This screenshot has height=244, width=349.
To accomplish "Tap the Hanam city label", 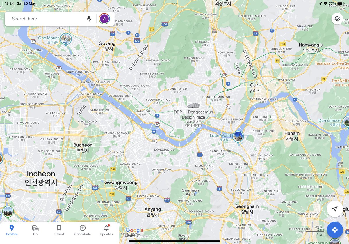I will (292, 136).
